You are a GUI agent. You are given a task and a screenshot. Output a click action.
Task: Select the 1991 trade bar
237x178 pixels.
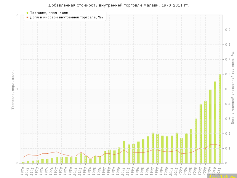pyautogui.click(x=124, y=152)
